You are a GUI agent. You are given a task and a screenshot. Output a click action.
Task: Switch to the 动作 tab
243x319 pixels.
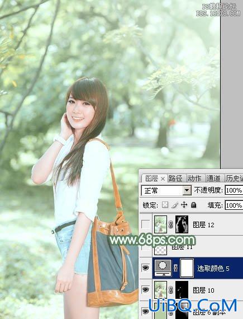point(194,179)
